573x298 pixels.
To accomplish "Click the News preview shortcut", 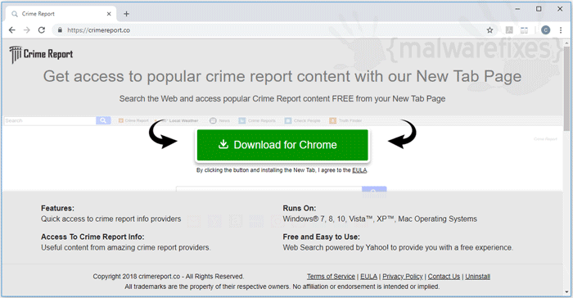I will (219, 120).
